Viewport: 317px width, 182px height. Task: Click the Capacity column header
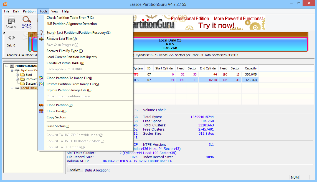click(x=251, y=68)
